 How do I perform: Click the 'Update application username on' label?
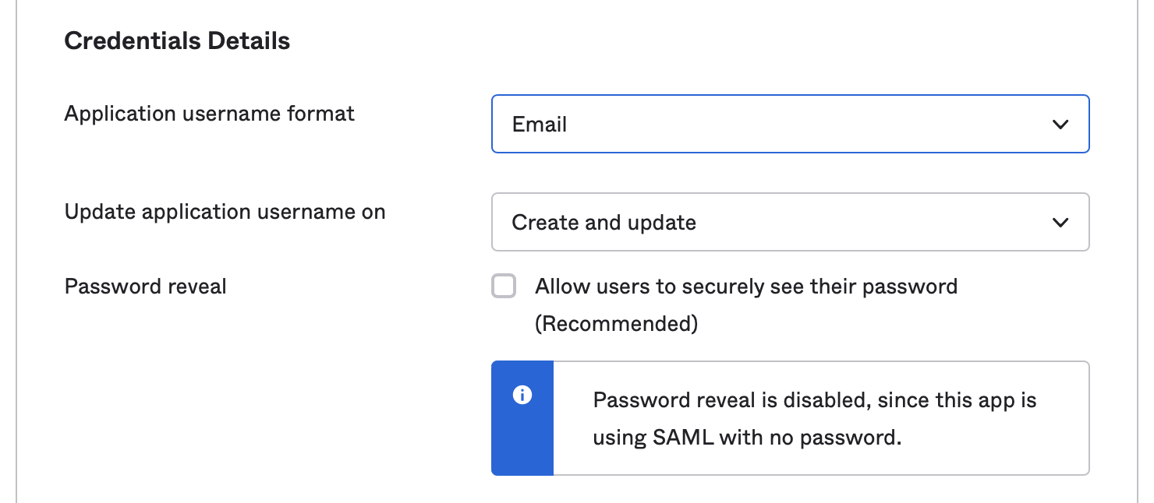pyautogui.click(x=225, y=212)
